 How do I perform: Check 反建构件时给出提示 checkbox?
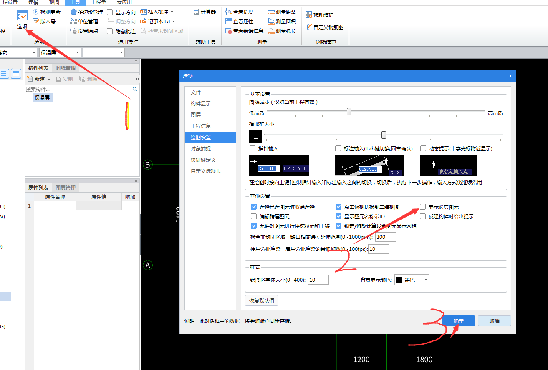coord(423,216)
